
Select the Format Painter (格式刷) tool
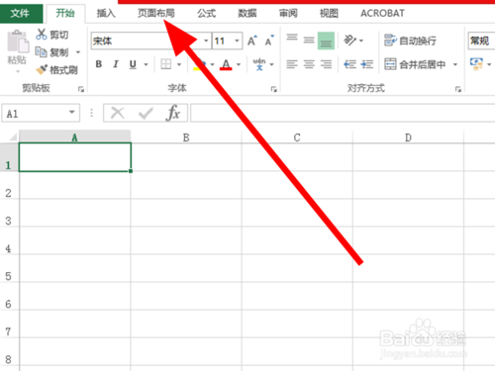click(x=56, y=69)
